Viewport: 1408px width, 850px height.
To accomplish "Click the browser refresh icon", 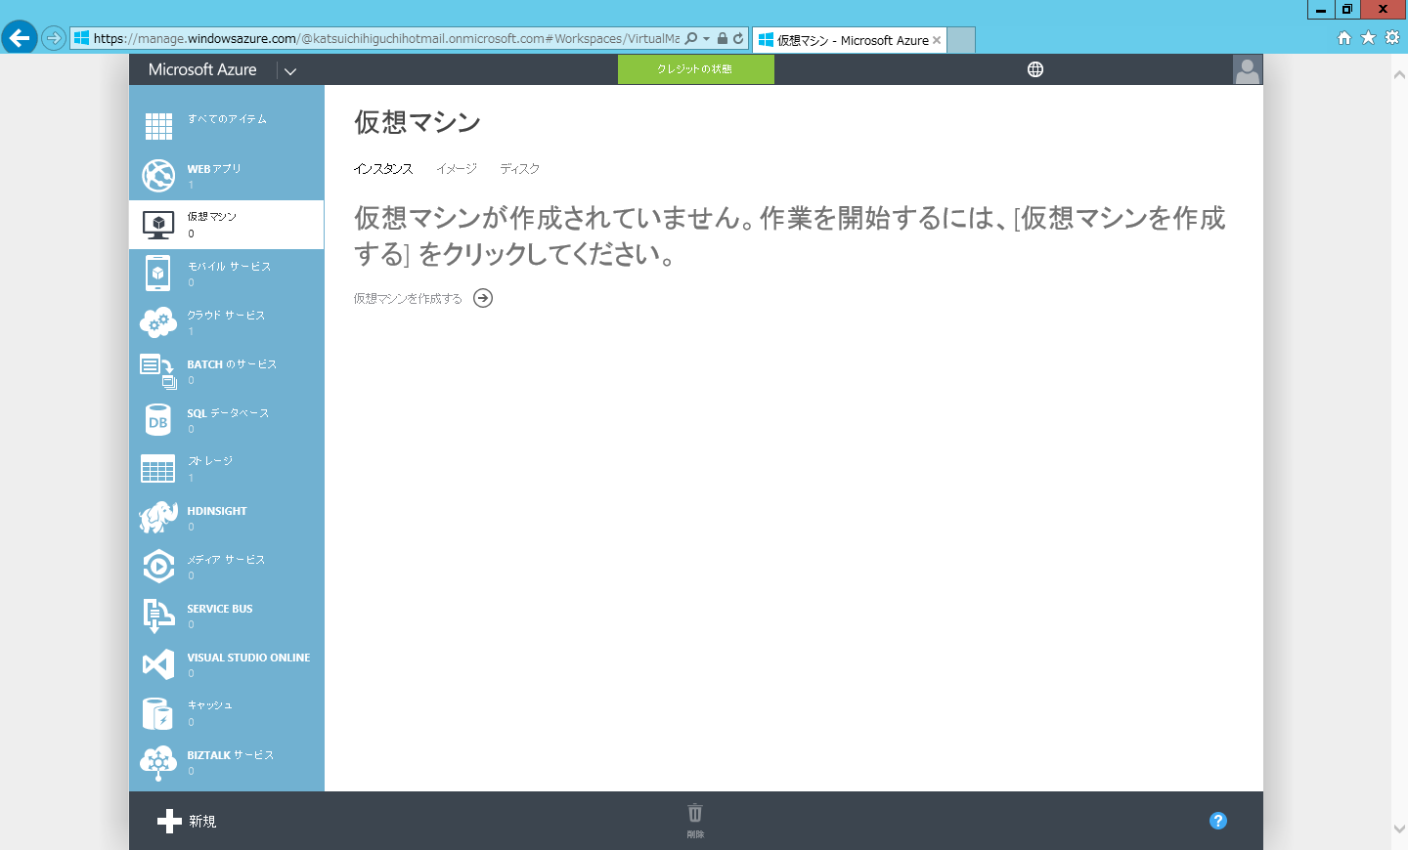I will (738, 38).
